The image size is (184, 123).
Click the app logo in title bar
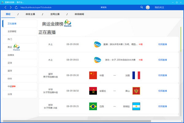[x=2, y=2]
